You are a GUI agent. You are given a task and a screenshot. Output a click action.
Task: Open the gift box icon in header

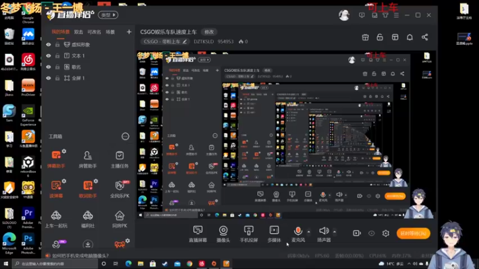[365, 37]
